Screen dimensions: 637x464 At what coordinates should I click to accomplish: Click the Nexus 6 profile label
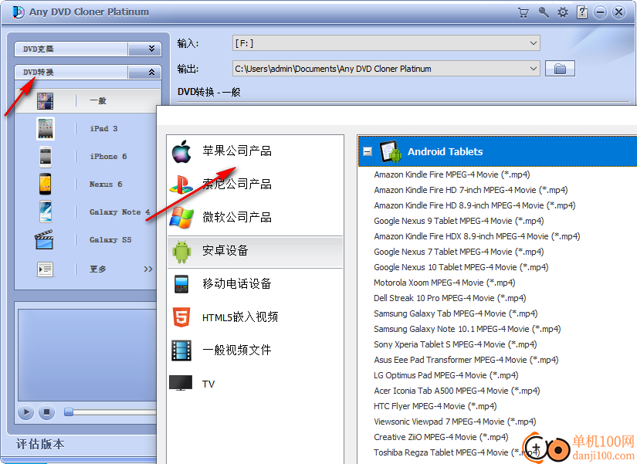tap(106, 185)
